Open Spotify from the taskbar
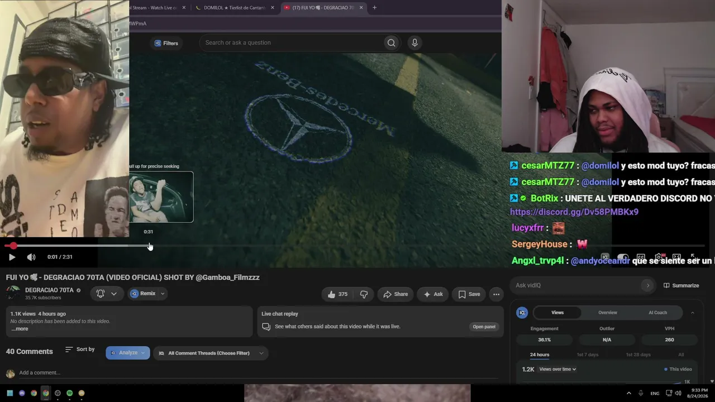The width and height of the screenshot is (715, 402). click(x=69, y=393)
